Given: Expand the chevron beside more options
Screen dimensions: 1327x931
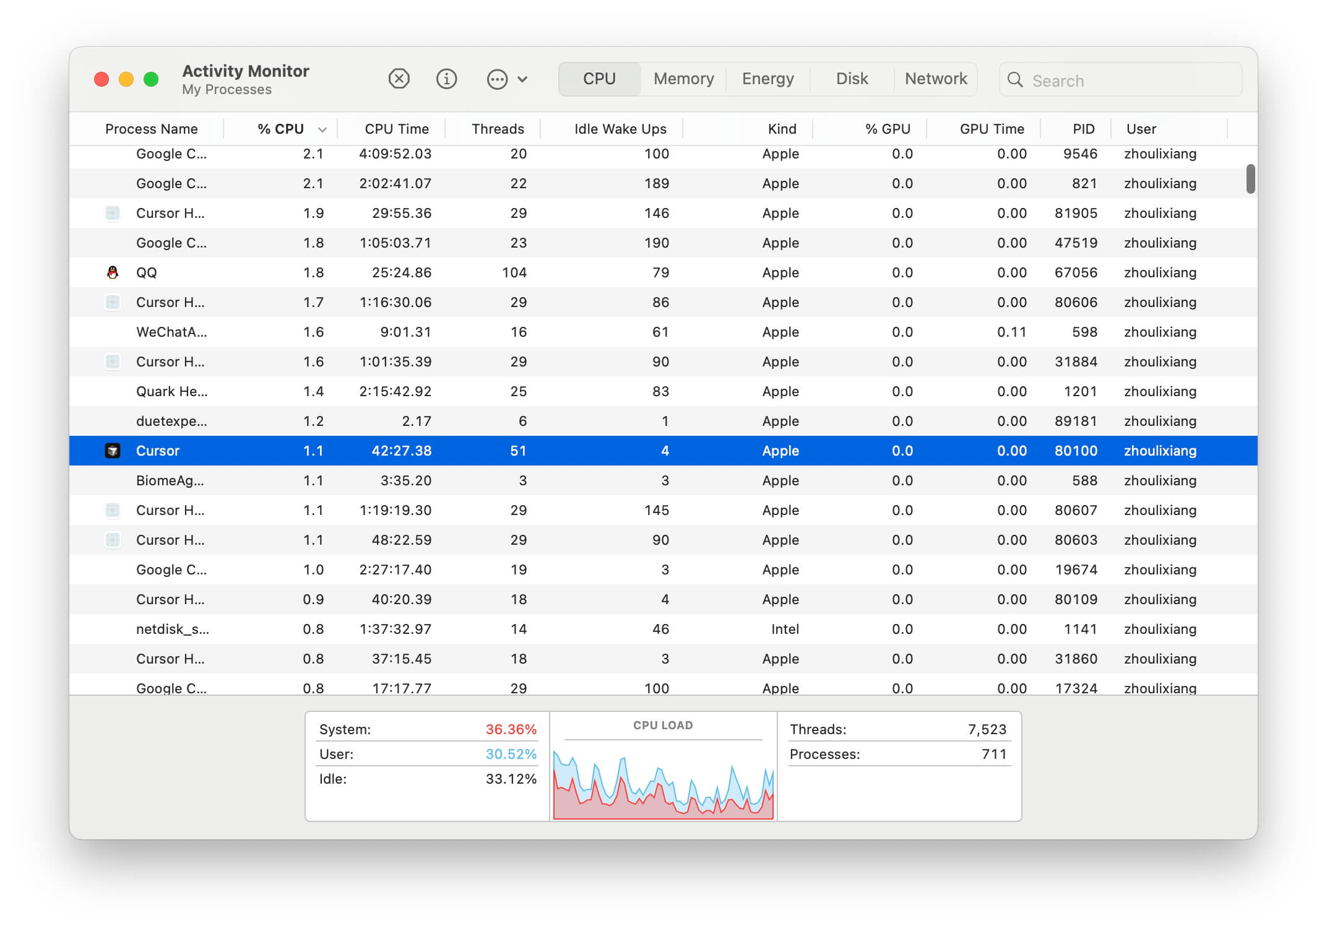Looking at the screenshot, I should pyautogui.click(x=522, y=79).
